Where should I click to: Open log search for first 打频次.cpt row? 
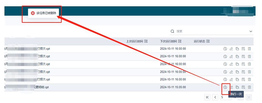[243, 49]
